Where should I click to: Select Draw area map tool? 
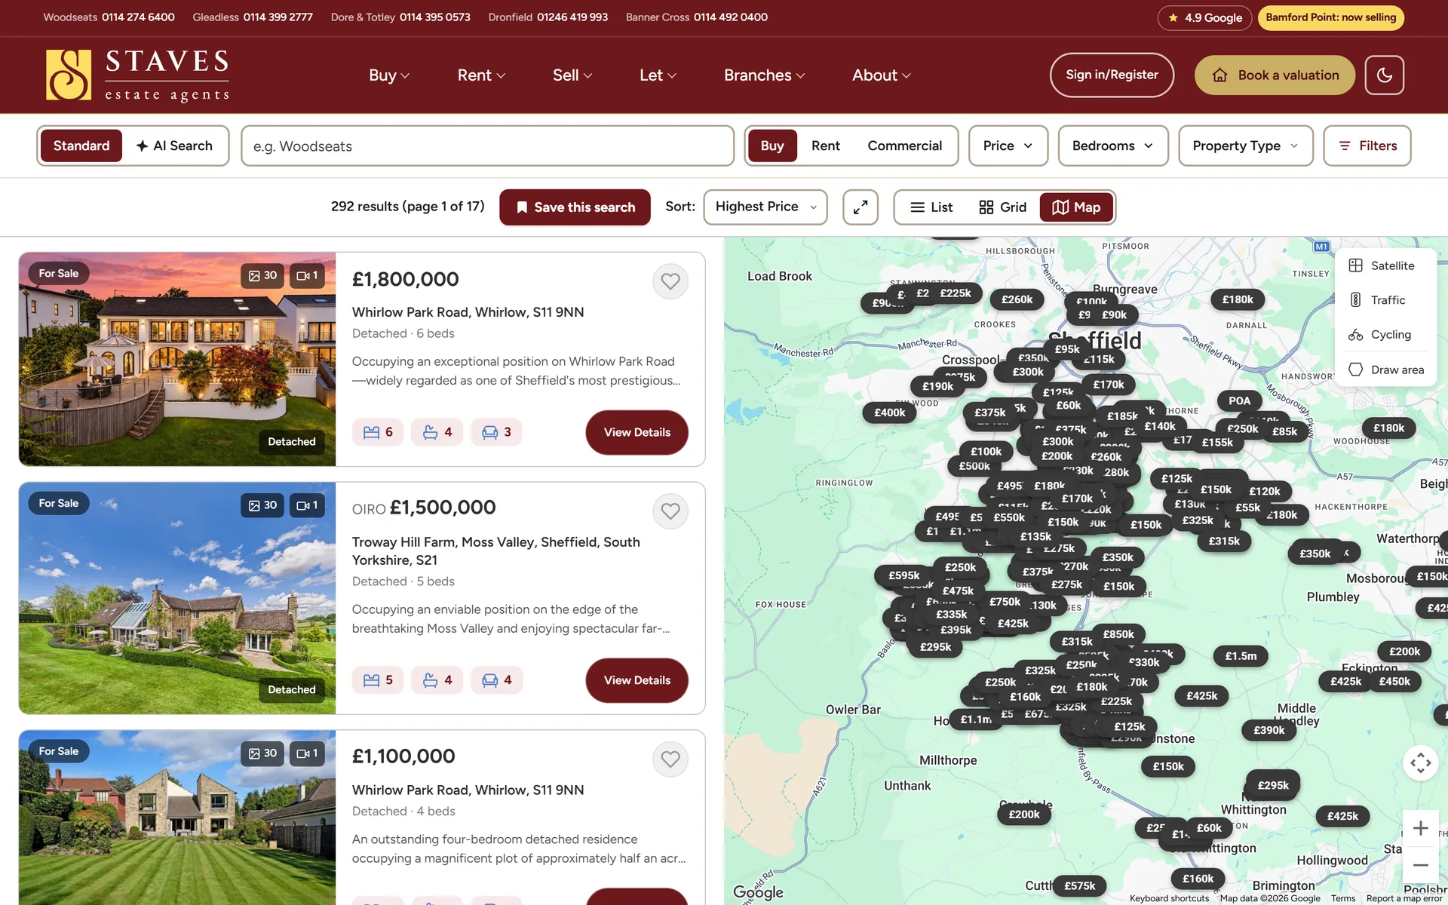coord(1385,370)
